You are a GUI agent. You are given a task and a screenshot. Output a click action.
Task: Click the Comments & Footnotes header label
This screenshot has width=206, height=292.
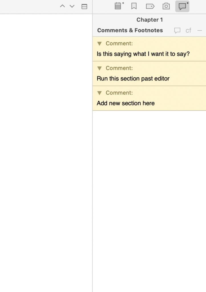[x=130, y=31]
